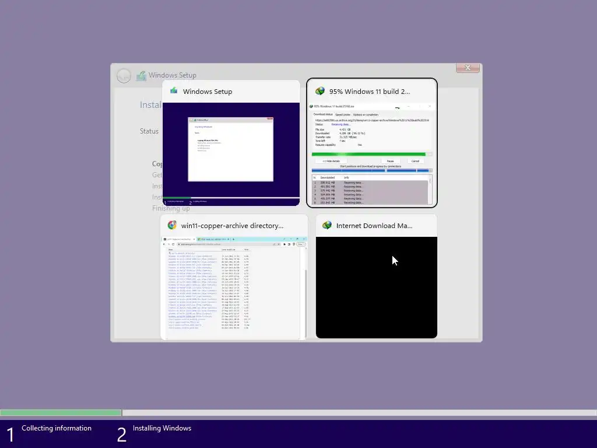The height and width of the screenshot is (448, 597).
Task: Click the '95% Windows 11 build 2...' title
Action: click(x=369, y=92)
